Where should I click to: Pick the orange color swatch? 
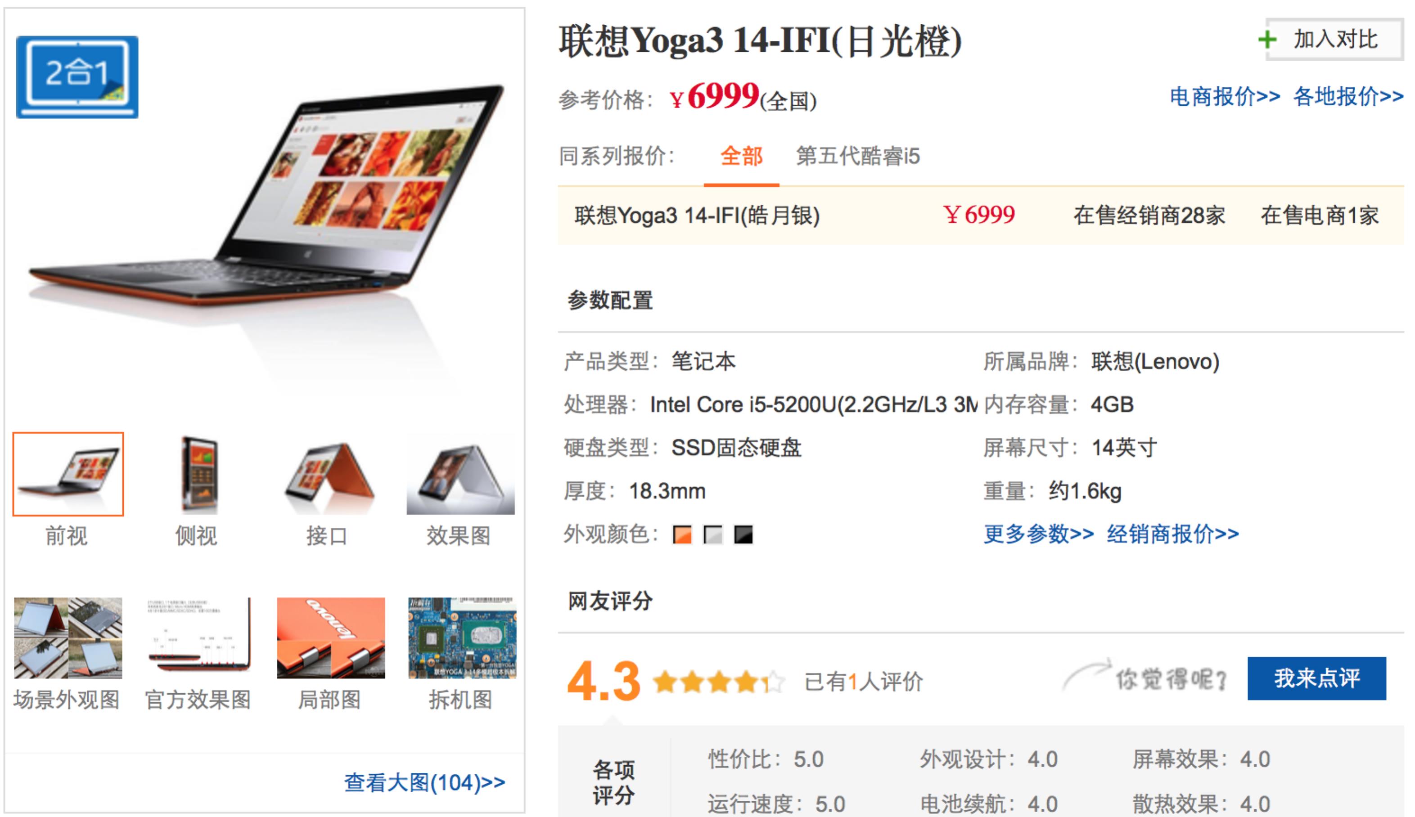[x=683, y=535]
